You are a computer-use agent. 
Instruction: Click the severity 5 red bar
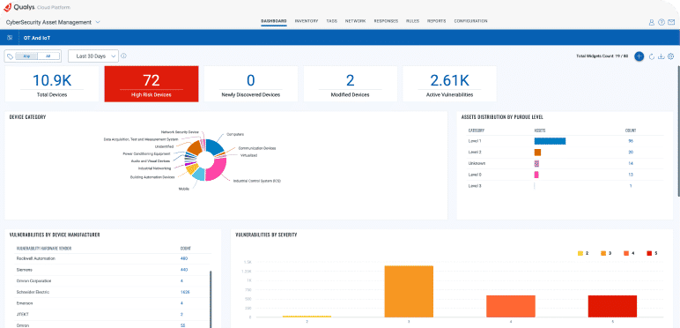click(x=612, y=306)
